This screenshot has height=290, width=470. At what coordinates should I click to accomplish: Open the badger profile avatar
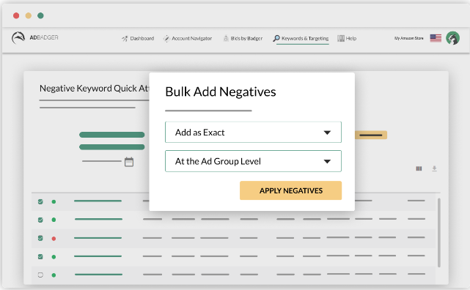(x=452, y=38)
